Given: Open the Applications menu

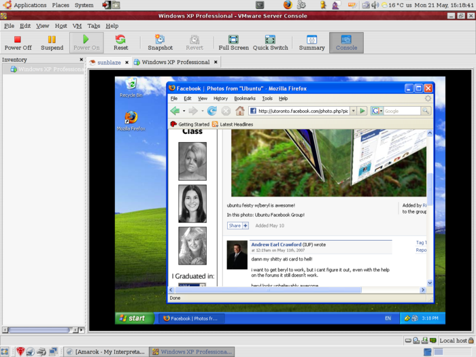Looking at the screenshot, I should coord(30,5).
